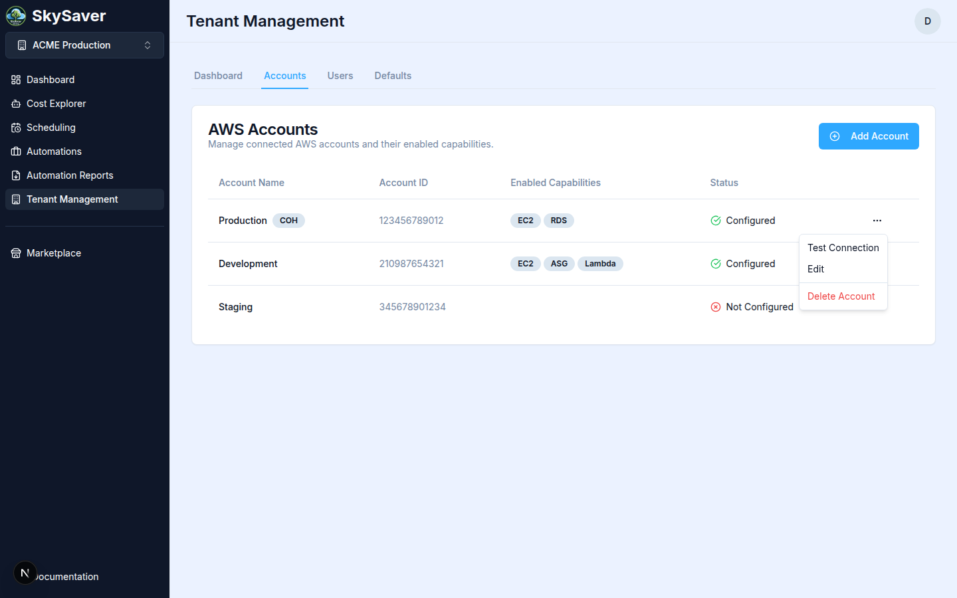Click the Automations sidebar icon
The image size is (957, 598).
pos(16,151)
